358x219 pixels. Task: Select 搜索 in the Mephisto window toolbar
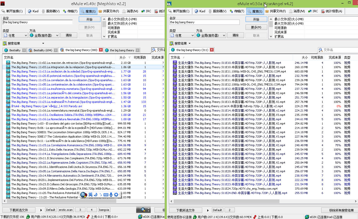coord(88,11)
